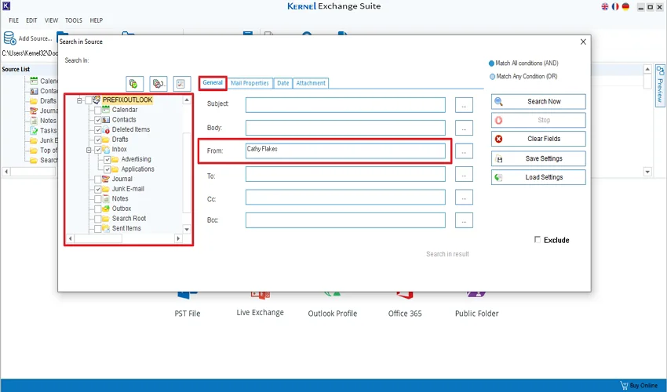Image resolution: width=667 pixels, height=392 pixels.
Task: Collapse the Inbox tree node
Action: [x=89, y=150]
